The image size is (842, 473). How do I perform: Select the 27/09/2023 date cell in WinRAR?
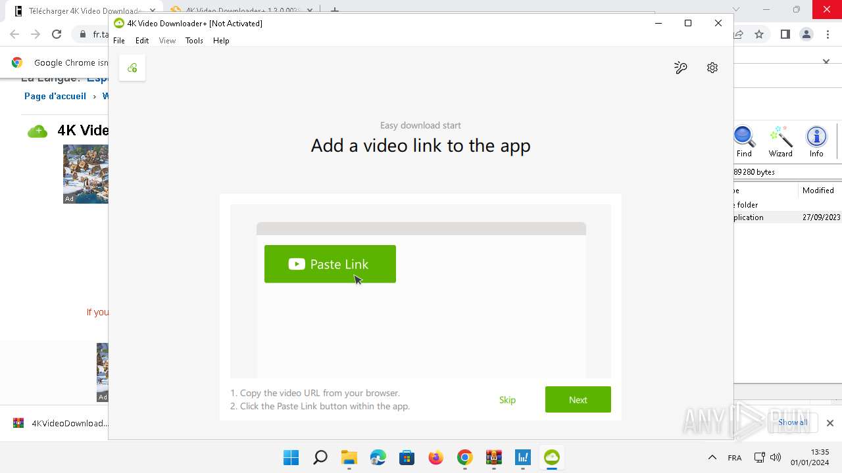pyautogui.click(x=822, y=217)
